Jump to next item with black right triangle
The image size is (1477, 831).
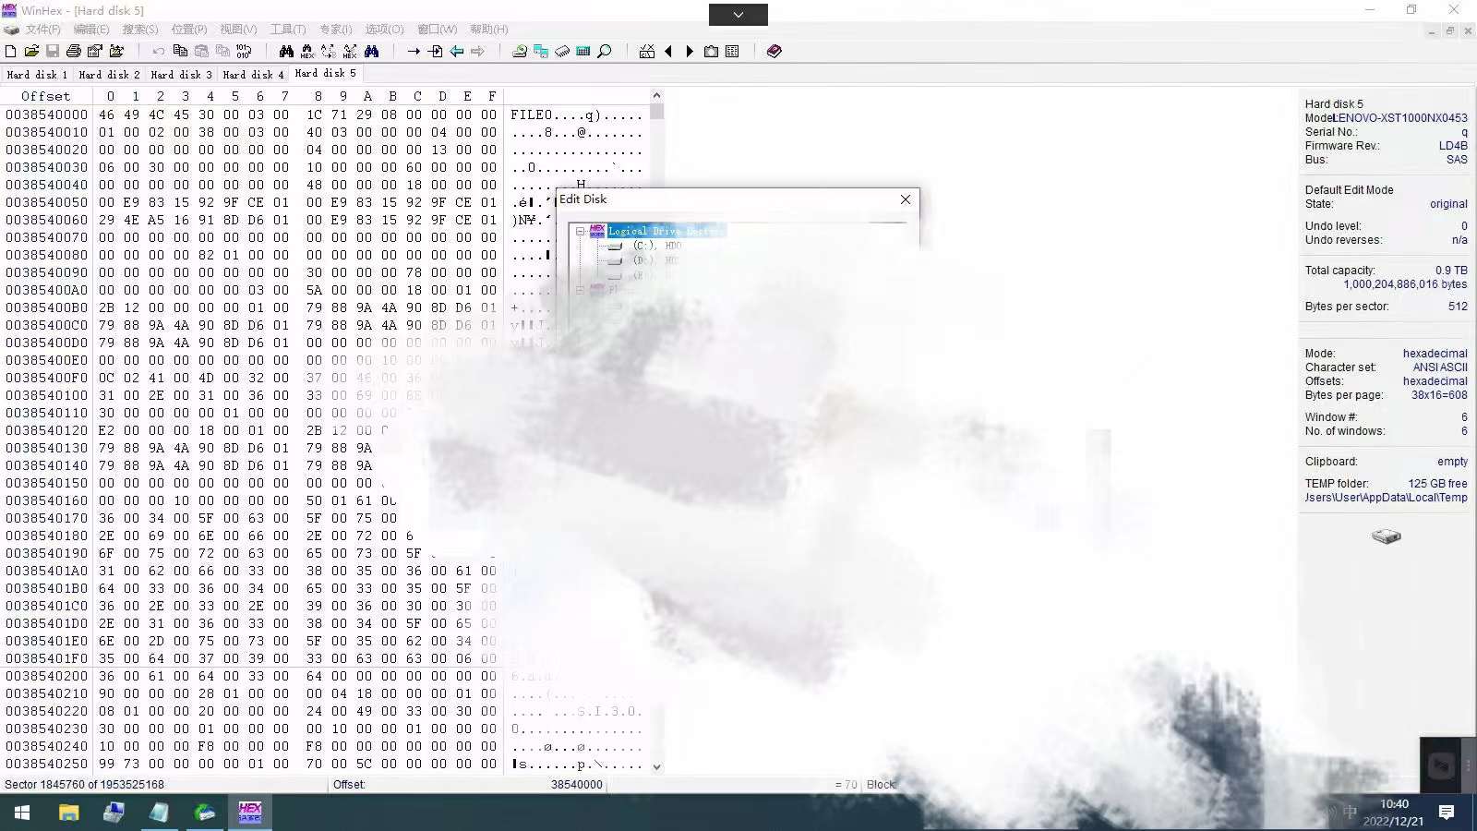click(690, 52)
